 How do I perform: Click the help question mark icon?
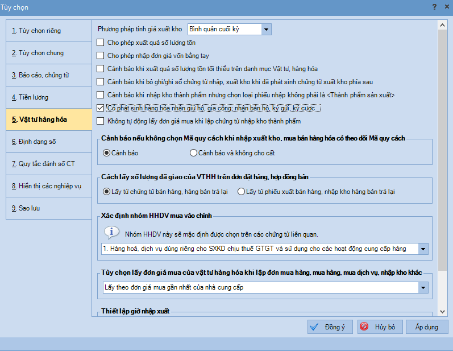434,7
